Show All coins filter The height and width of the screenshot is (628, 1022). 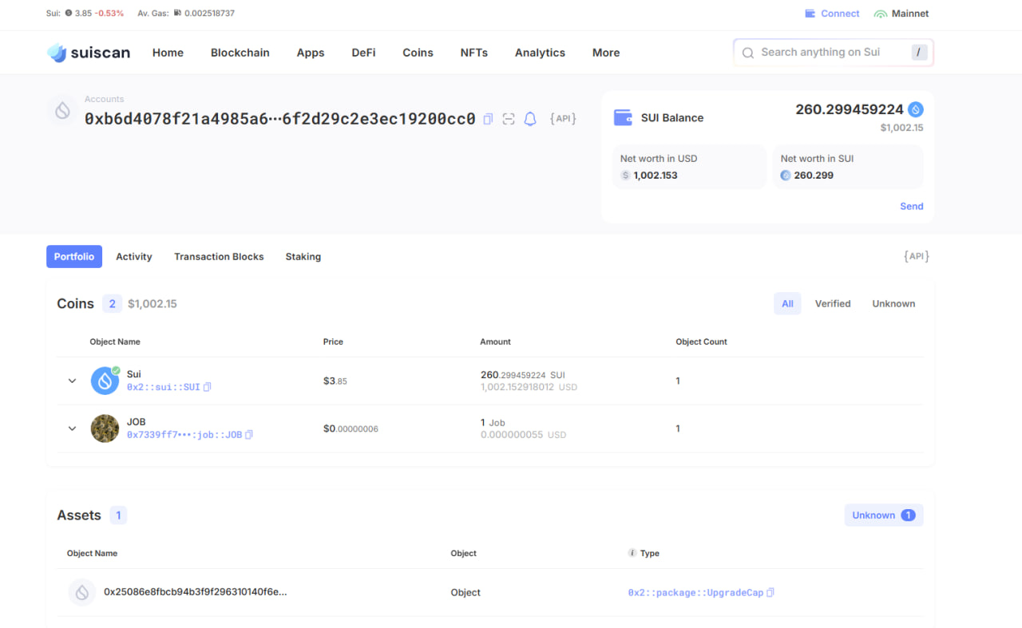787,303
